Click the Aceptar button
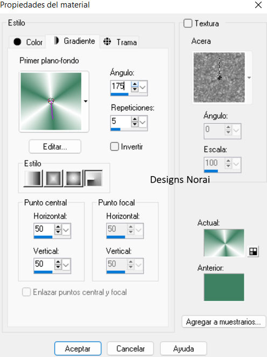 (78, 348)
